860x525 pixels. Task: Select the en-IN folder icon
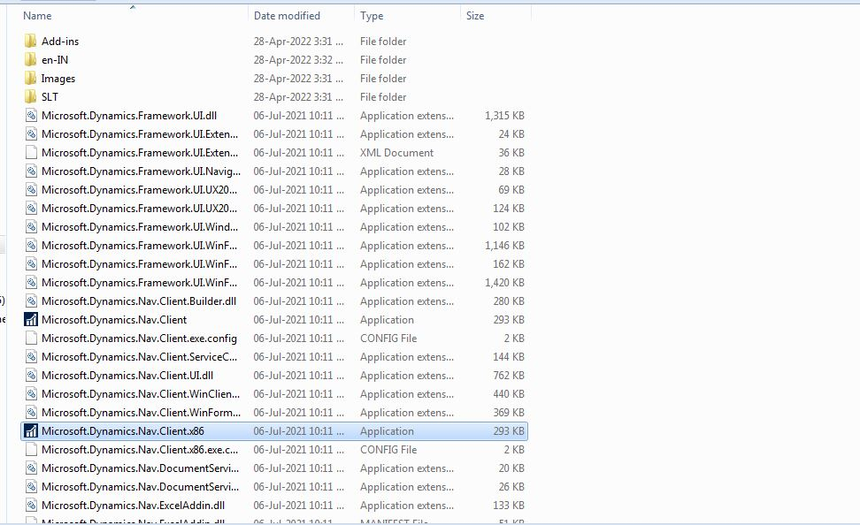31,60
